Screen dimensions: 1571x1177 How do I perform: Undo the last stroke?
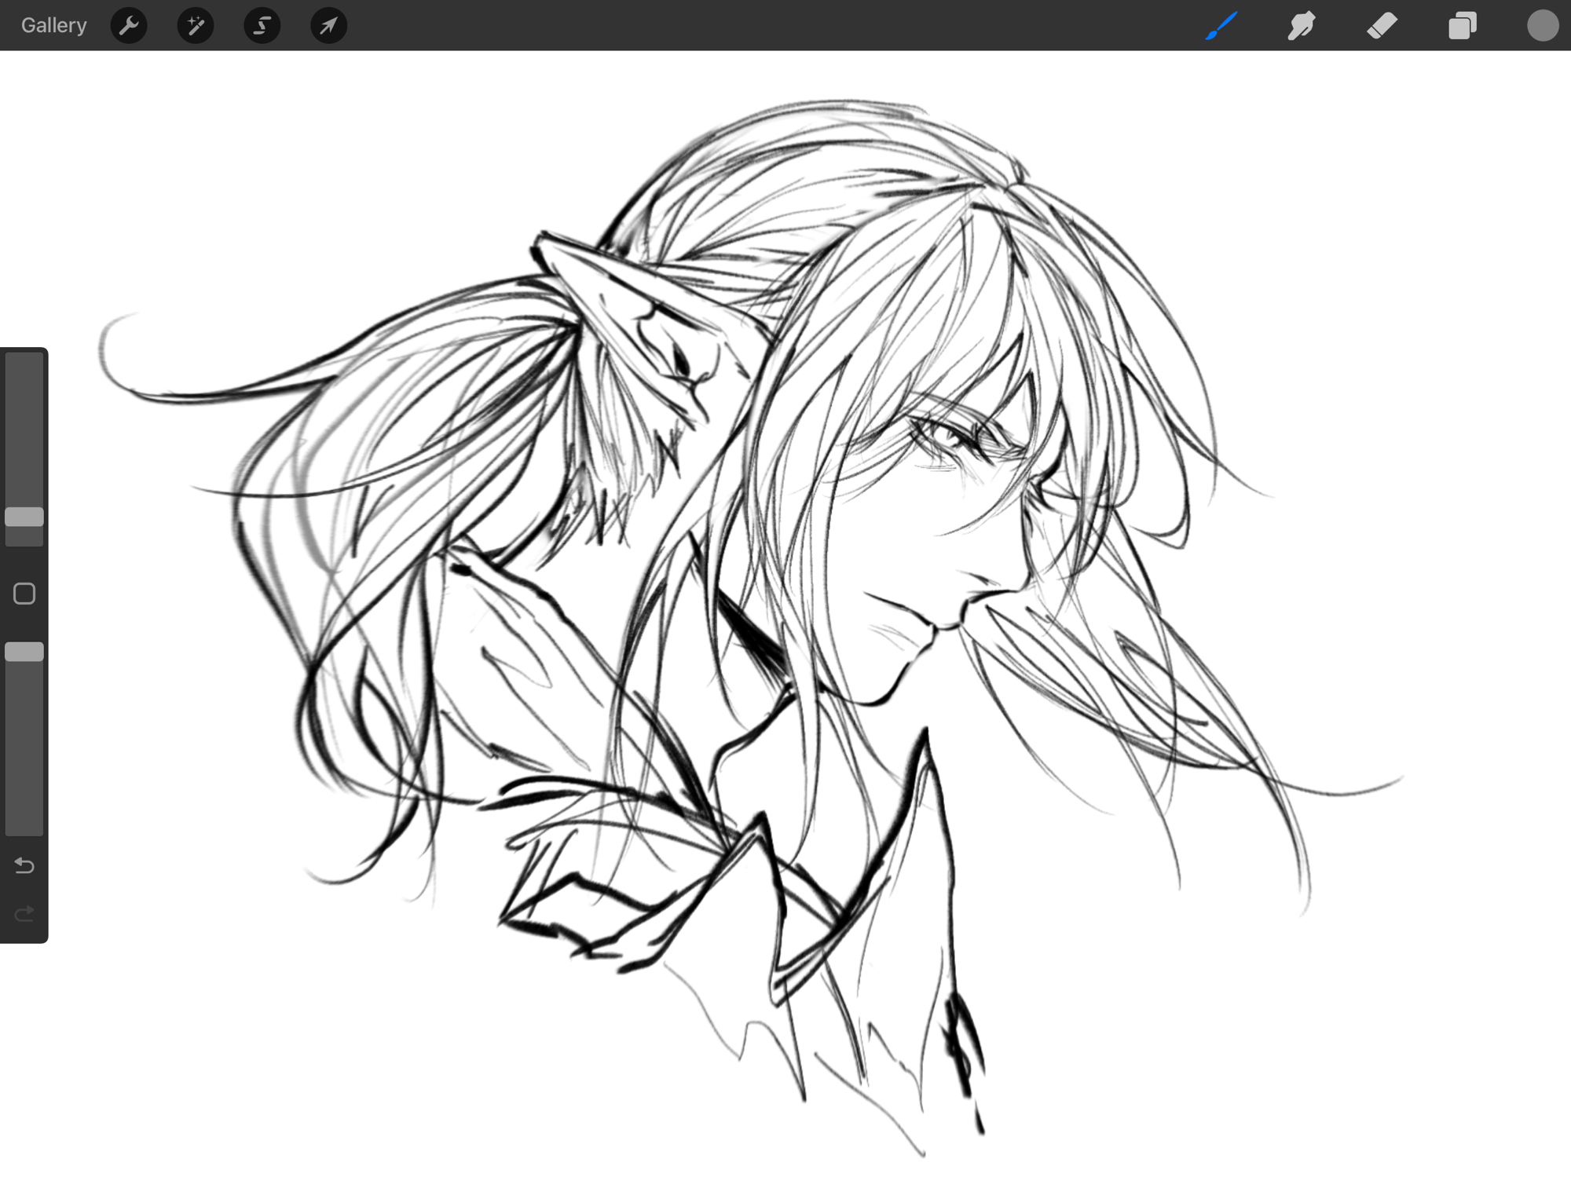tap(24, 865)
